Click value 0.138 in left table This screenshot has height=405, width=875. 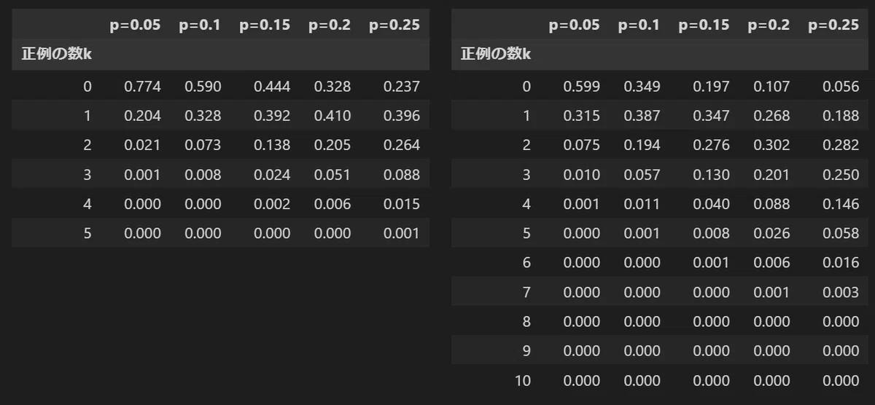[272, 145]
